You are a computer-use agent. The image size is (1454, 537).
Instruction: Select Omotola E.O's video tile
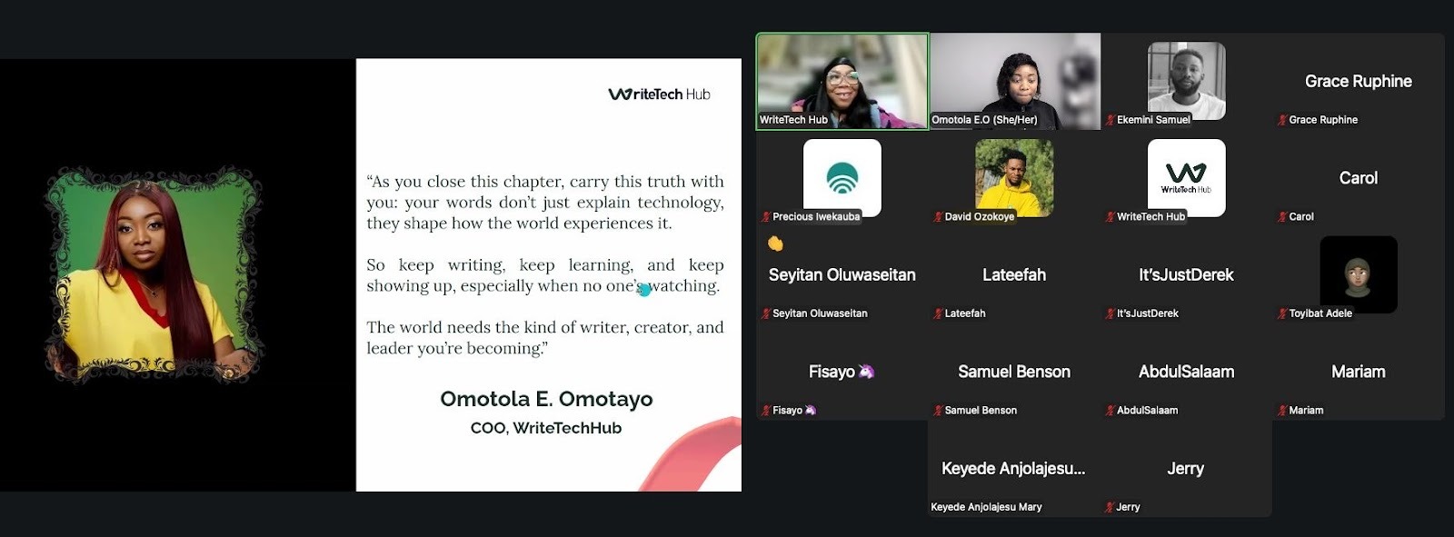1015,82
